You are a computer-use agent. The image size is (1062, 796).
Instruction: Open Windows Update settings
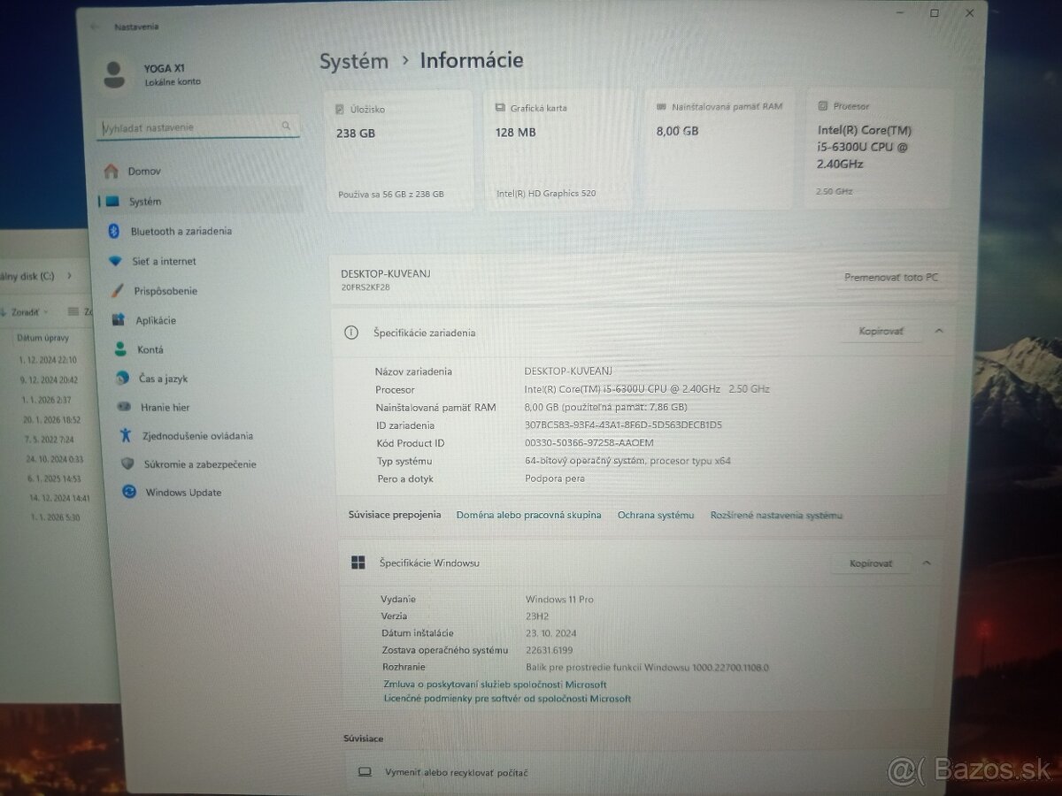click(181, 493)
